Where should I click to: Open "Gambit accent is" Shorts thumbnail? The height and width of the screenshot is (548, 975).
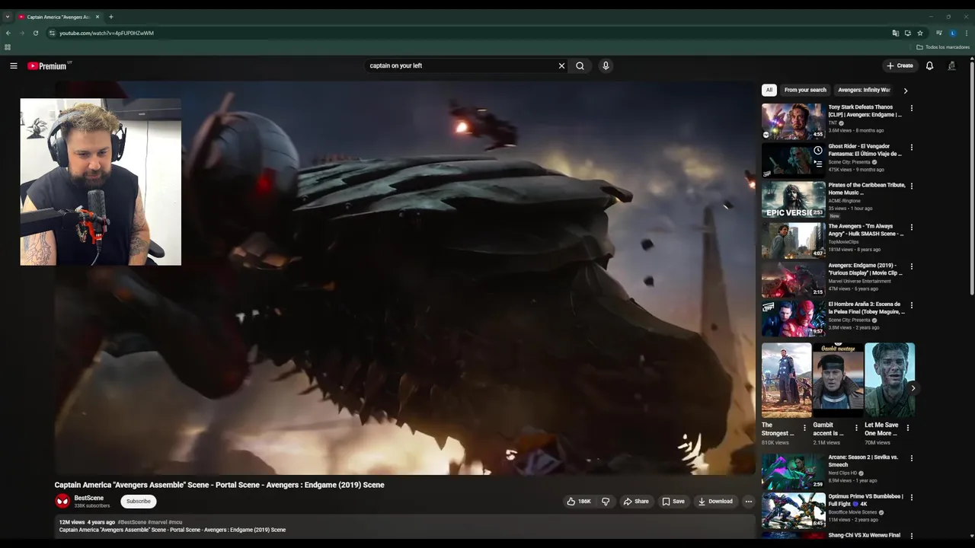[838, 380]
